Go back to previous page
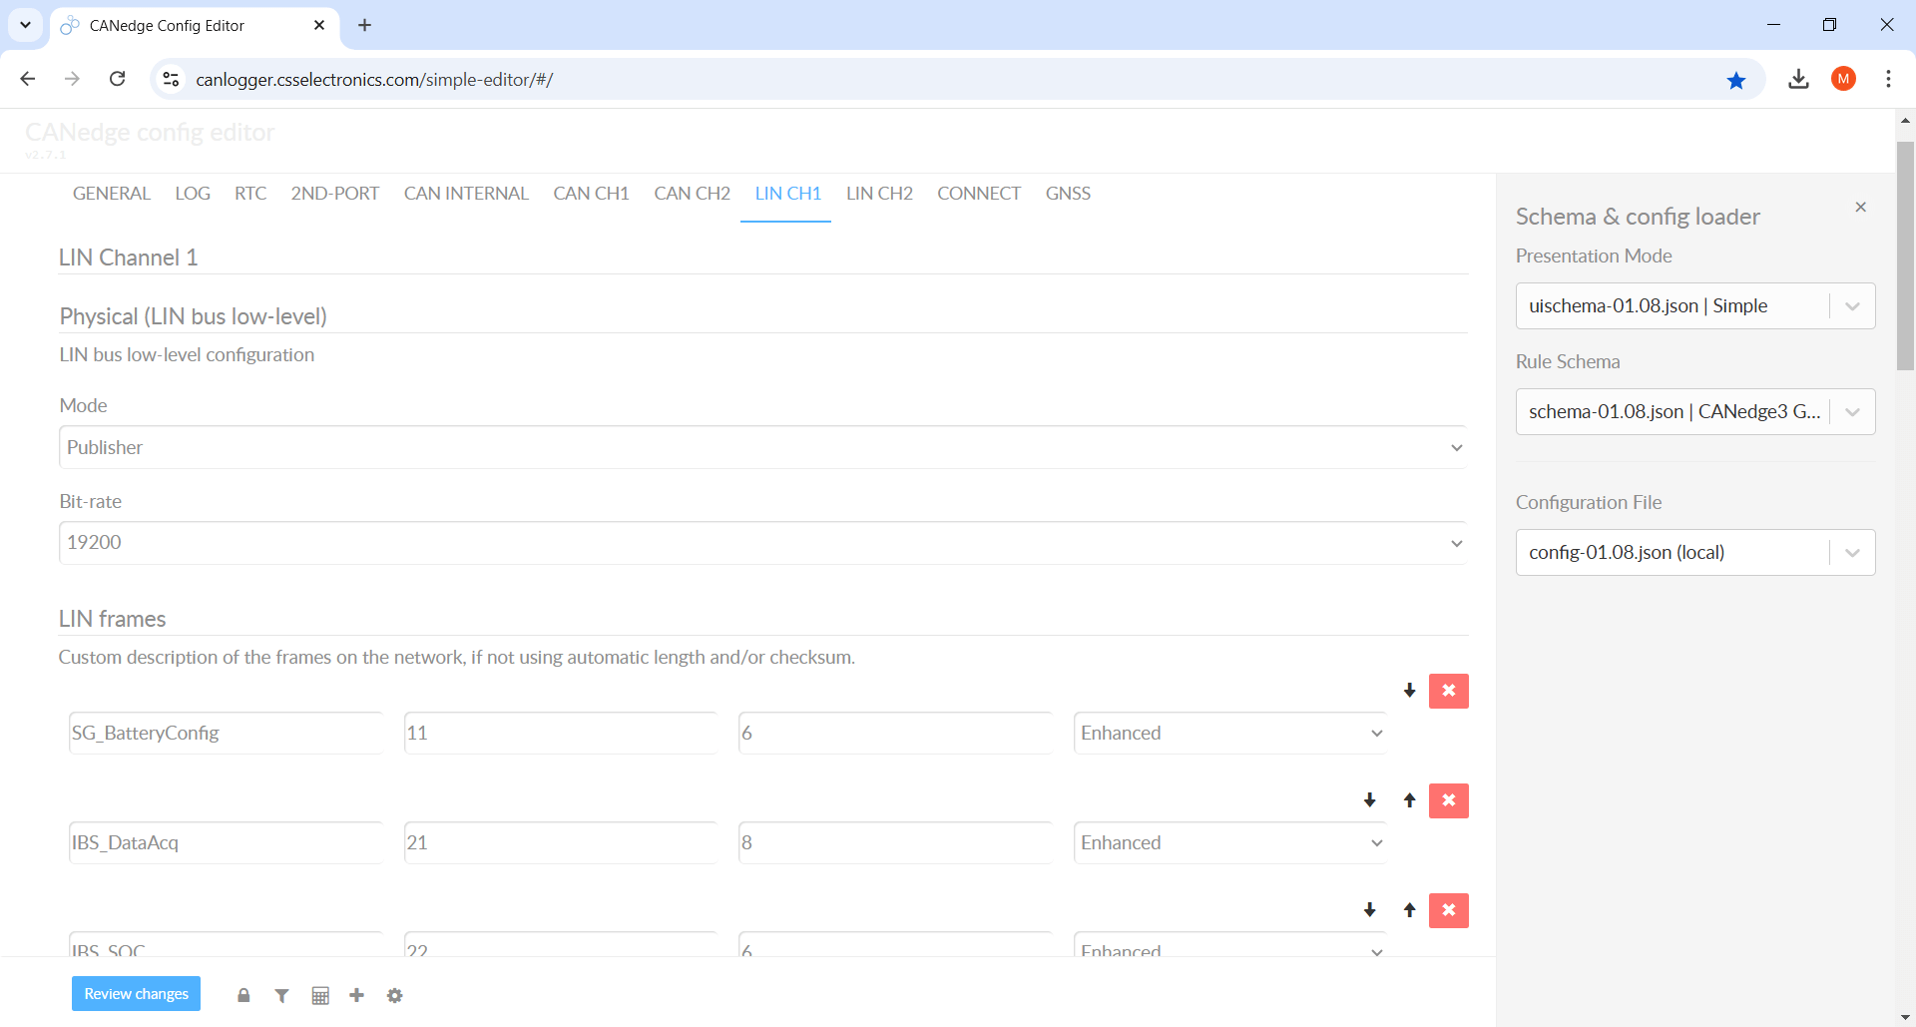The width and height of the screenshot is (1916, 1027). pos(28,79)
